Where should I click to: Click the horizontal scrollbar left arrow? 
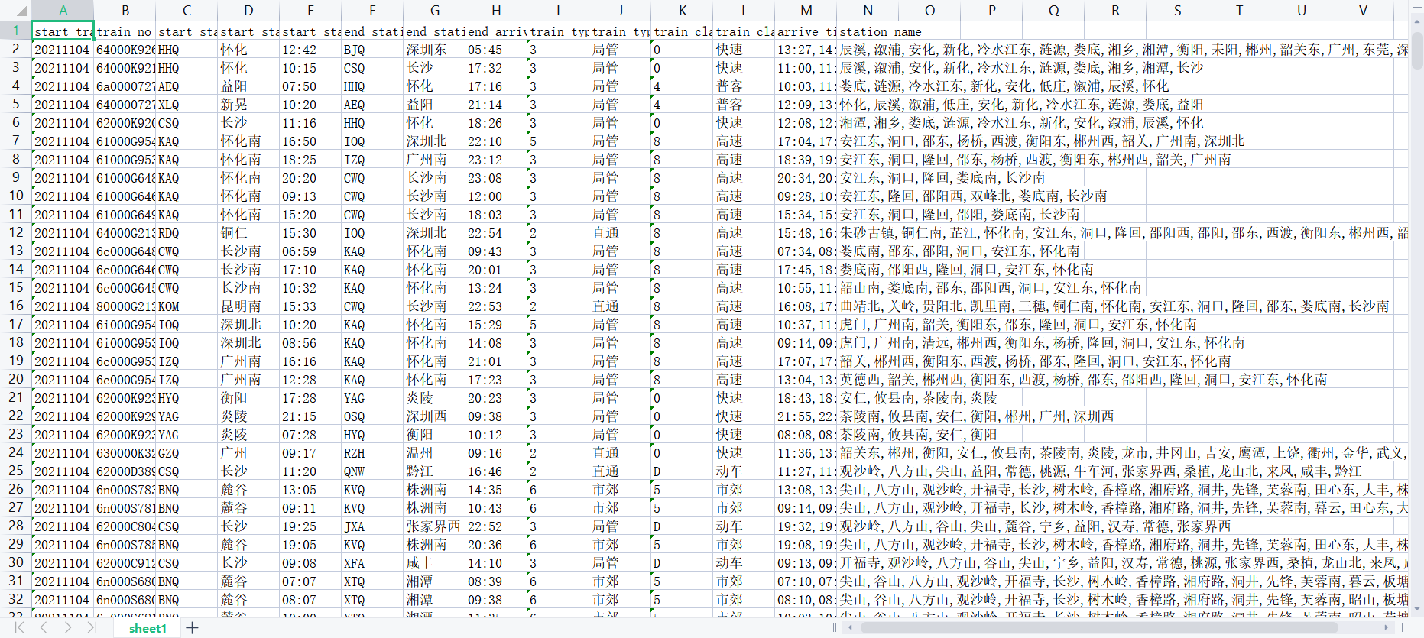851,627
